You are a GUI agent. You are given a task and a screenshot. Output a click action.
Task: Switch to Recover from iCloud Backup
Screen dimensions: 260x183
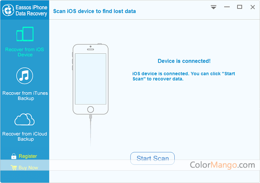[25, 137]
